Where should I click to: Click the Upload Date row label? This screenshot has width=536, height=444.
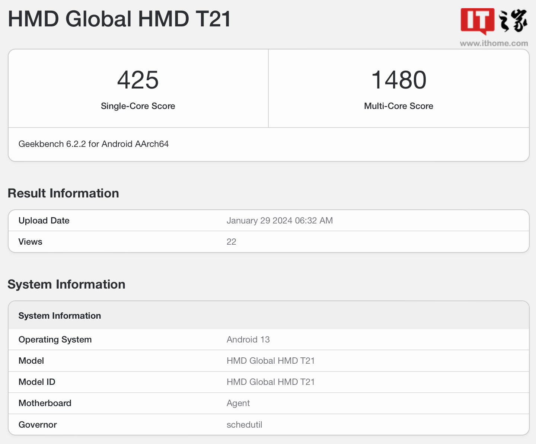pos(44,221)
